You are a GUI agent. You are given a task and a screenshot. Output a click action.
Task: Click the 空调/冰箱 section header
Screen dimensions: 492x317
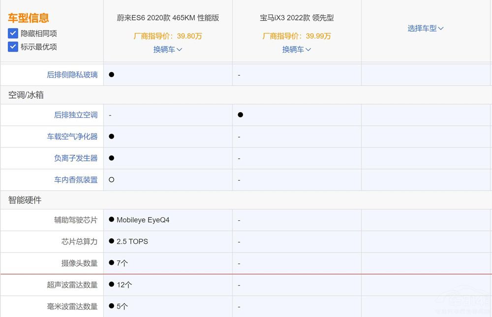coord(26,95)
